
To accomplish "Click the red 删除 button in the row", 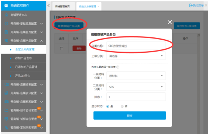I will click(x=79, y=48).
